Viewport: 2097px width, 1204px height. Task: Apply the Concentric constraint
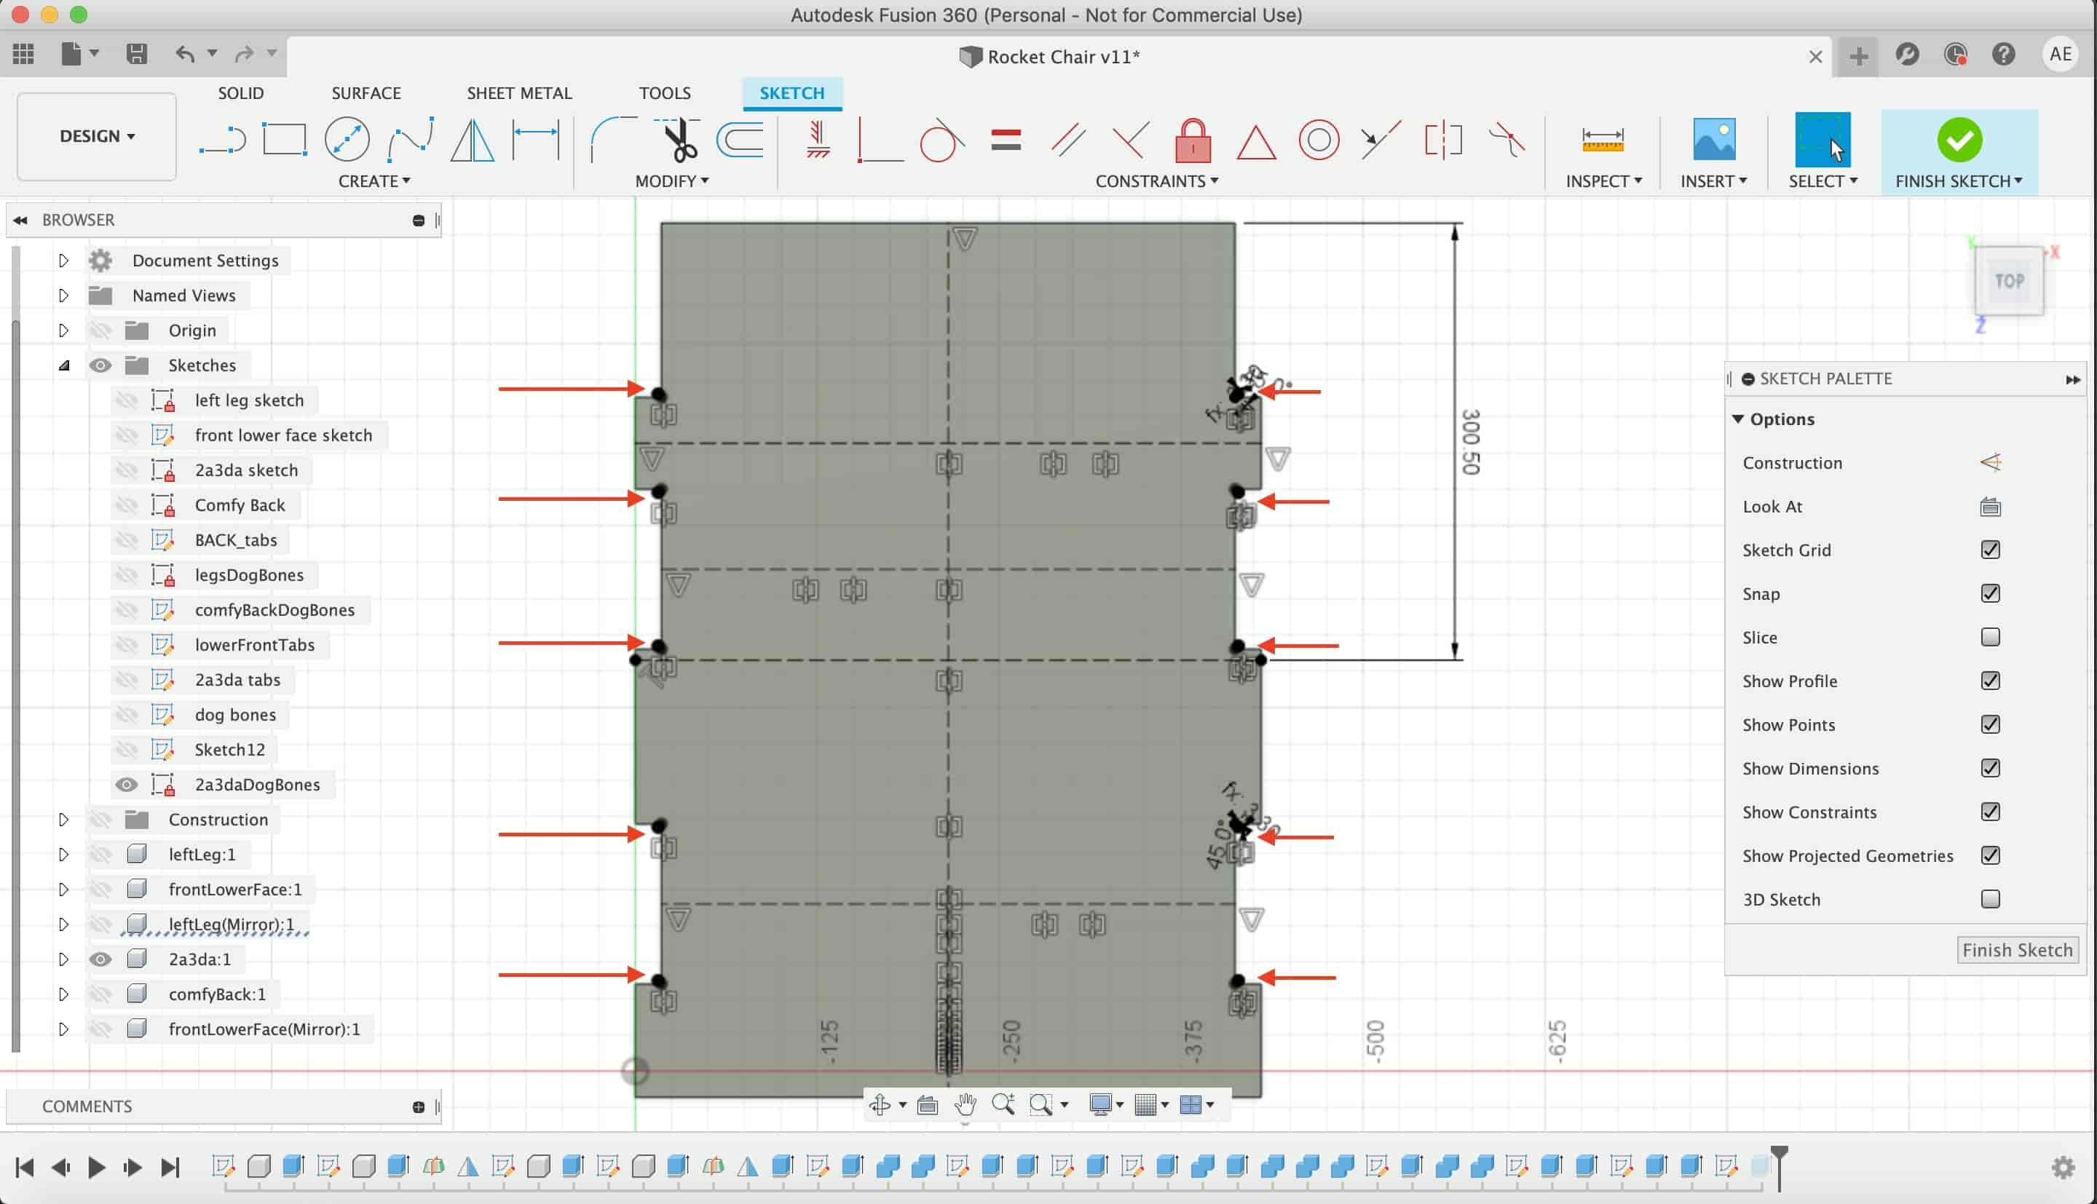pos(1318,139)
